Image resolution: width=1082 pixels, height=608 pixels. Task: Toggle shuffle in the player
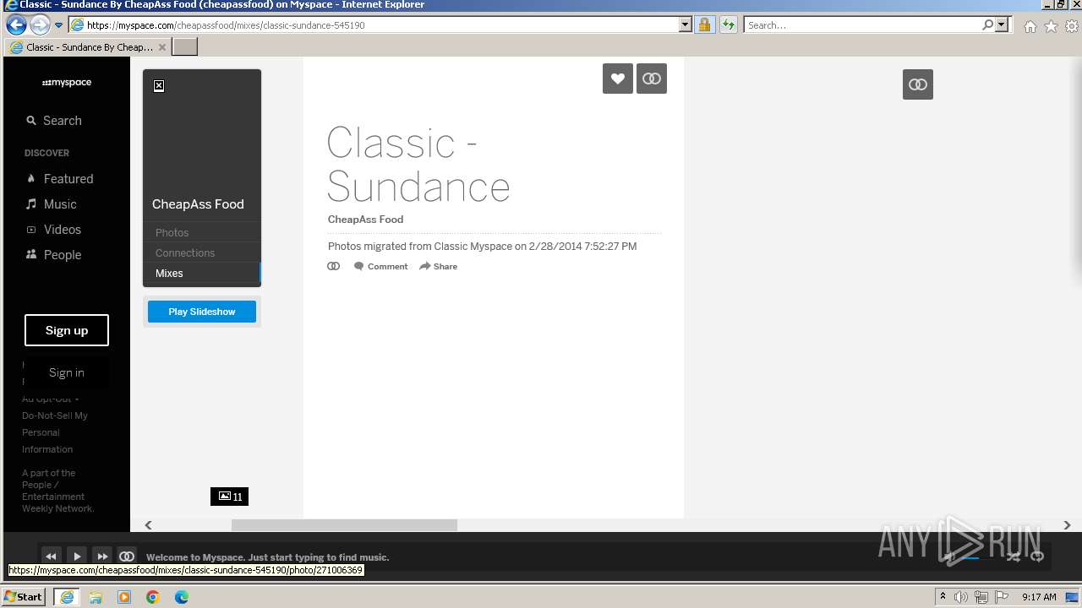tap(1013, 556)
